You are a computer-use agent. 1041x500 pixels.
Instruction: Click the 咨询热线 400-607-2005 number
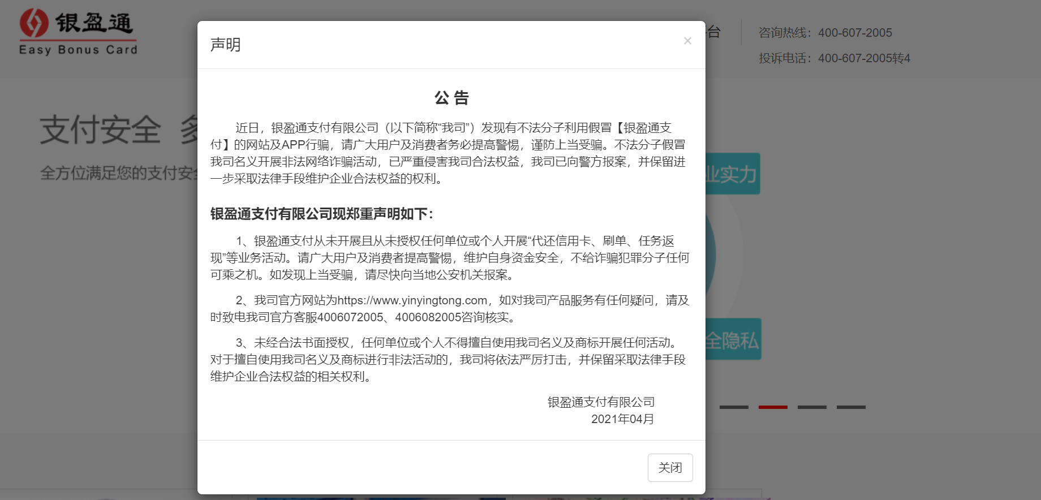[x=854, y=33]
